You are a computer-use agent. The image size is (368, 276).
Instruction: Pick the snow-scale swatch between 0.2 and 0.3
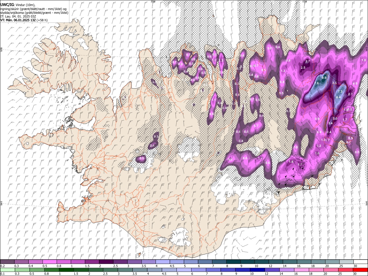tap(7, 262)
